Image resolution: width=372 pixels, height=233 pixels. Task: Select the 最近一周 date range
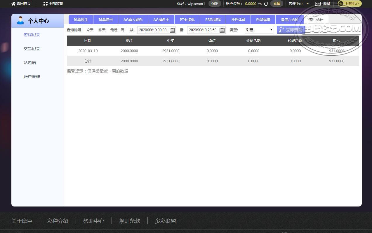coord(117,30)
